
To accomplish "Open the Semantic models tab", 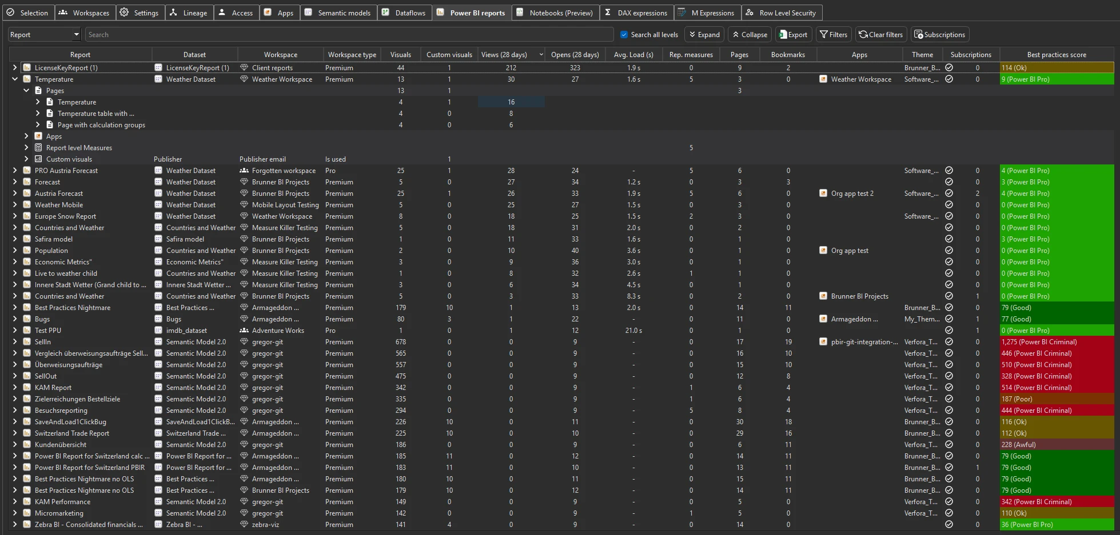I will click(x=337, y=13).
